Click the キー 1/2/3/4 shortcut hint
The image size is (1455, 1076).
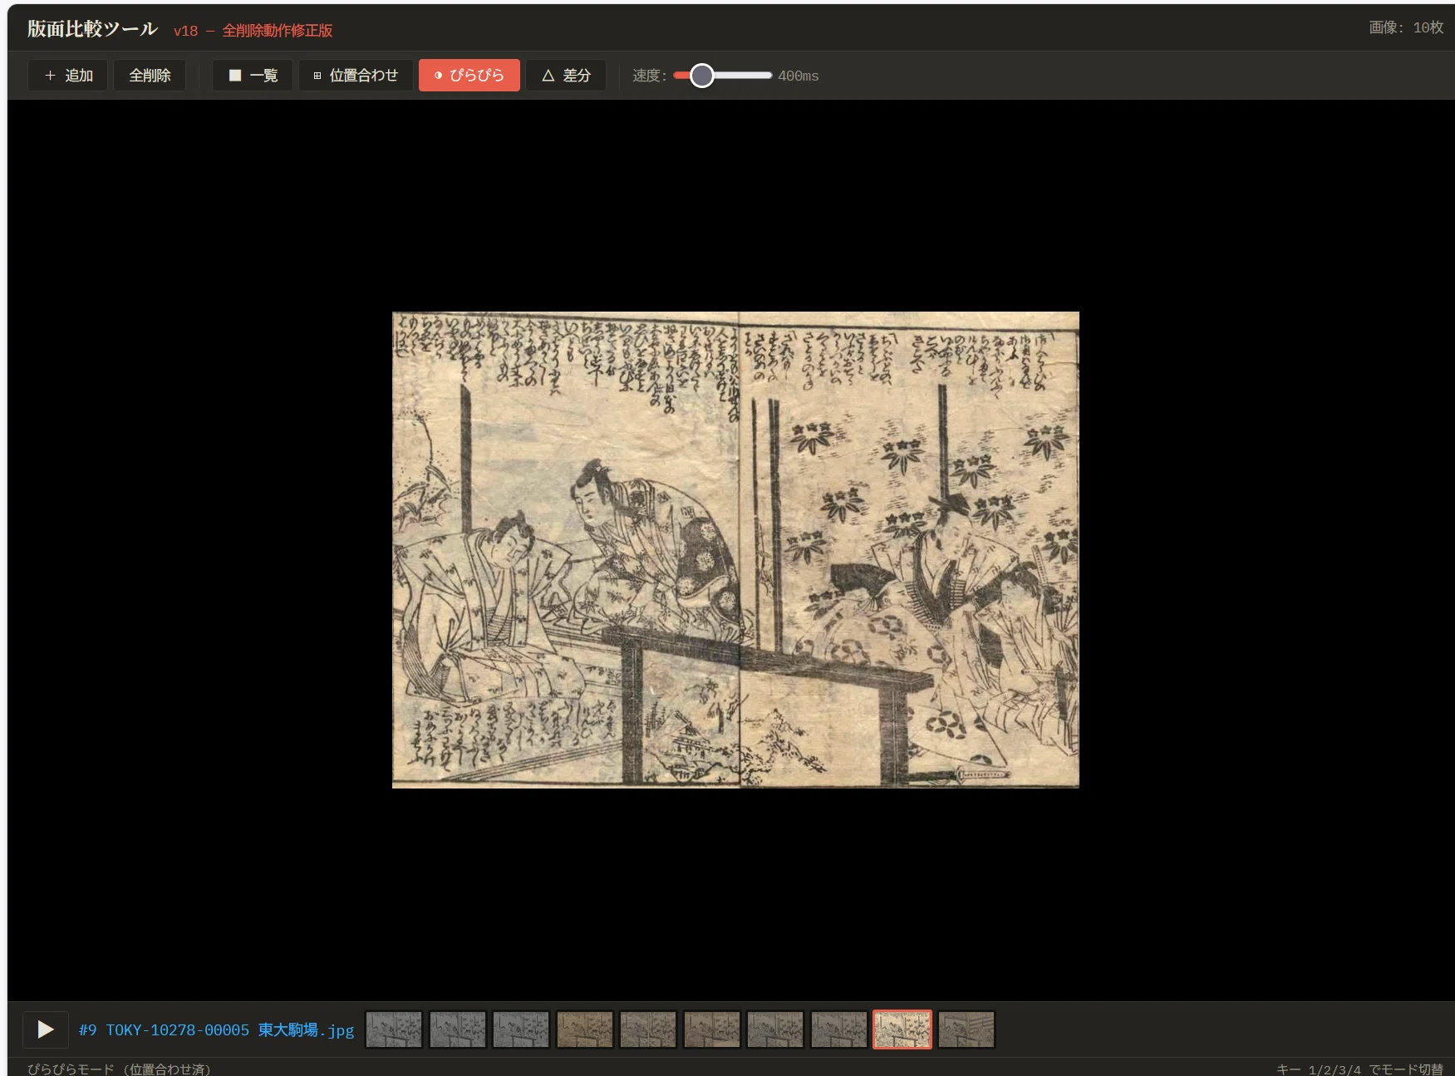pyautogui.click(x=1359, y=1069)
